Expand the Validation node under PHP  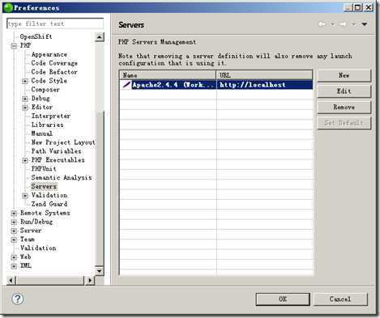click(x=25, y=196)
